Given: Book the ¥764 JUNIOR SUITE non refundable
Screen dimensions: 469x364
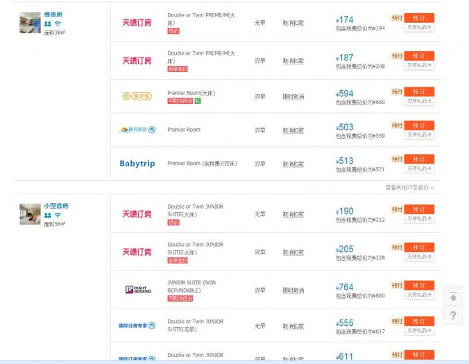Looking at the screenshot, I should click(419, 286).
